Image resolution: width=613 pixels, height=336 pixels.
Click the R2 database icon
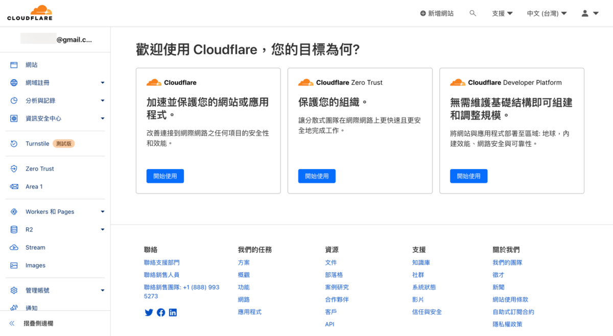click(14, 230)
